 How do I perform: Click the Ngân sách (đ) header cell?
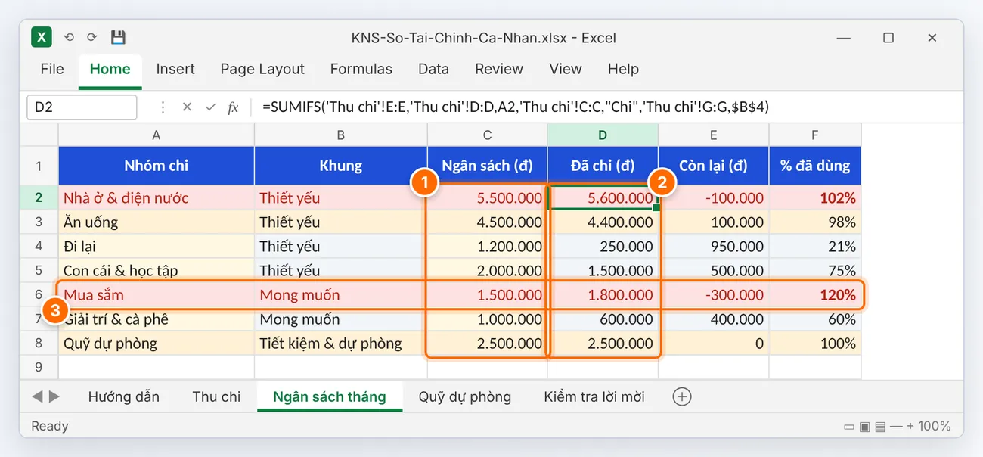pos(488,166)
